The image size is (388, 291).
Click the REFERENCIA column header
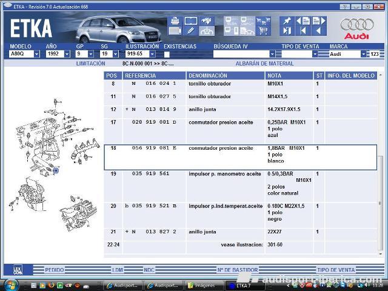[x=154, y=75]
